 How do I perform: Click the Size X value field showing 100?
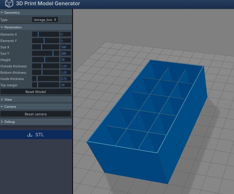(x=66, y=47)
